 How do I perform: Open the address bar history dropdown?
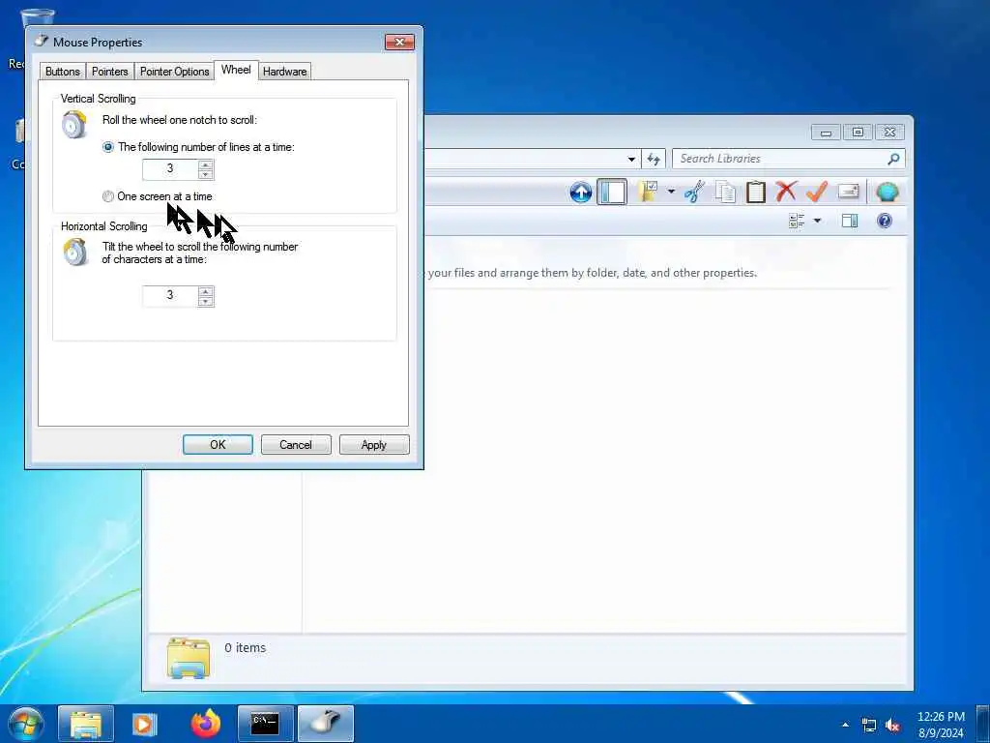(x=631, y=160)
